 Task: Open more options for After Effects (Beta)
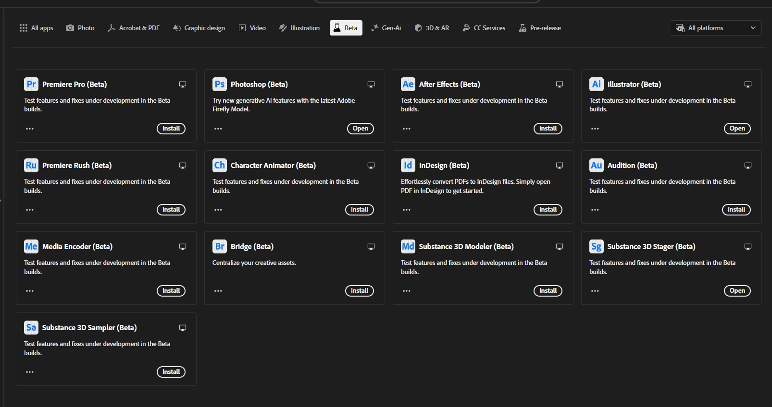click(x=407, y=129)
